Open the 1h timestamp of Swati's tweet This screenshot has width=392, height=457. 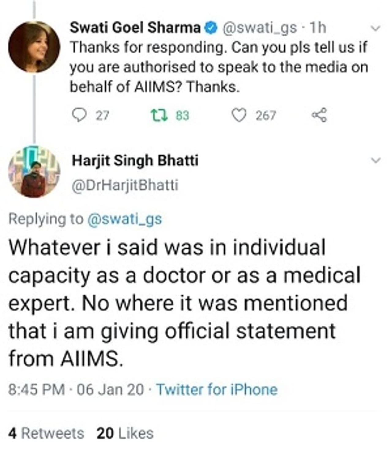point(318,28)
